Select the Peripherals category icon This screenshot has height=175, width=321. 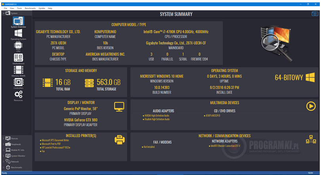pos(8,144)
